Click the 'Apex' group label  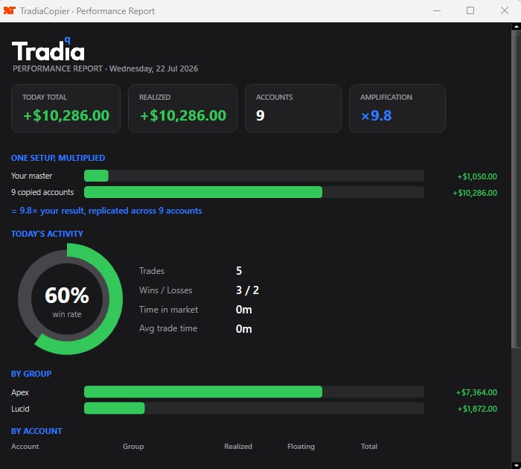click(20, 392)
